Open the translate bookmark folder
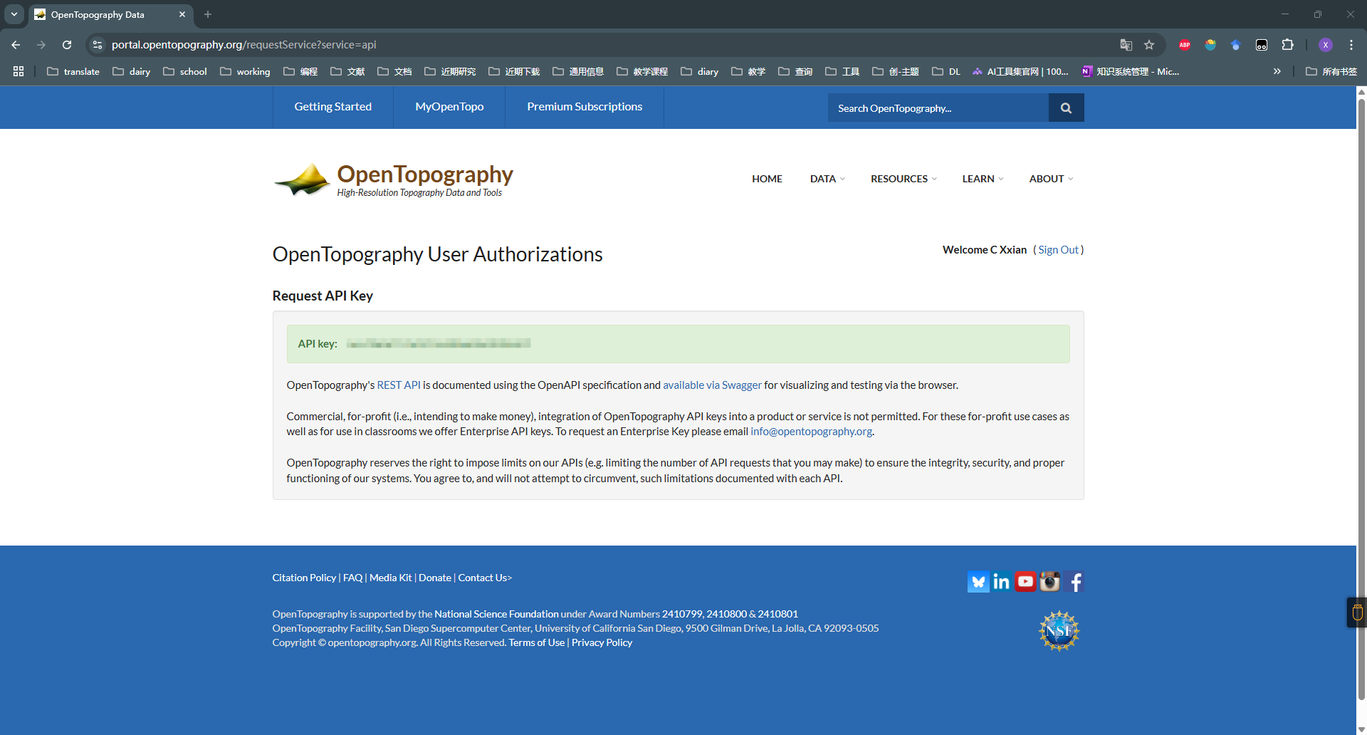 click(73, 71)
